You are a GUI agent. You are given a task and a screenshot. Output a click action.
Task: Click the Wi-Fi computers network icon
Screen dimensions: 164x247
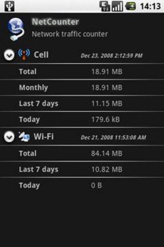[24, 136]
